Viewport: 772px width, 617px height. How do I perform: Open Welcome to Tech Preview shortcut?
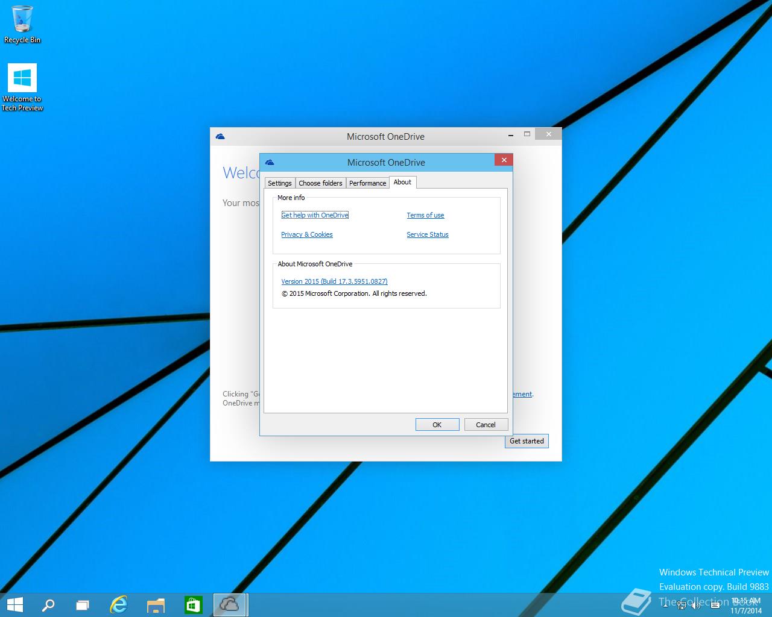coord(22,87)
